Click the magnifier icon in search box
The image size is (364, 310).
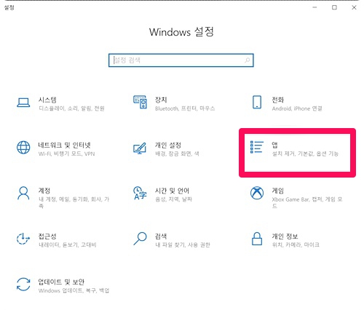(x=248, y=60)
